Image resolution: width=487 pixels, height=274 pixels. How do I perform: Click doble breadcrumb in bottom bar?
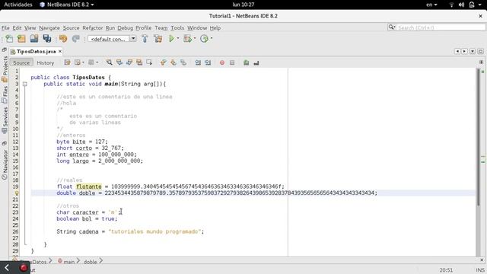(90, 262)
